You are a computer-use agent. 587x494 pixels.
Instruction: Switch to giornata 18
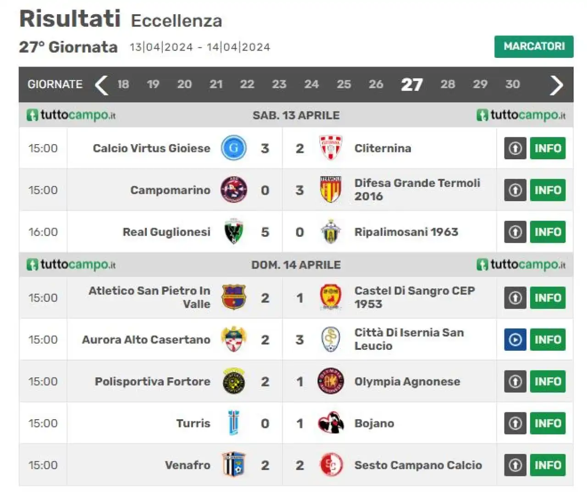(123, 84)
